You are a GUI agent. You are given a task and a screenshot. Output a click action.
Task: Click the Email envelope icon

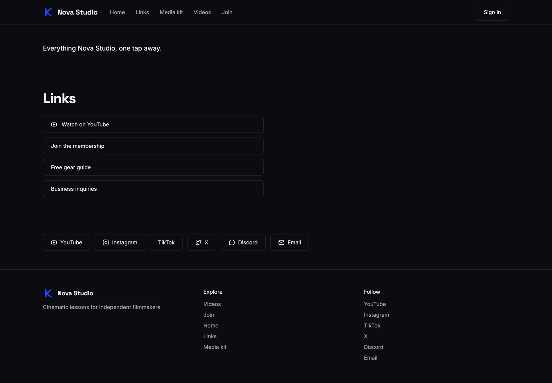tap(281, 242)
